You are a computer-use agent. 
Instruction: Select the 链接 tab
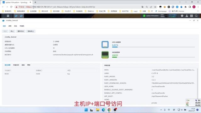pos(23,65)
